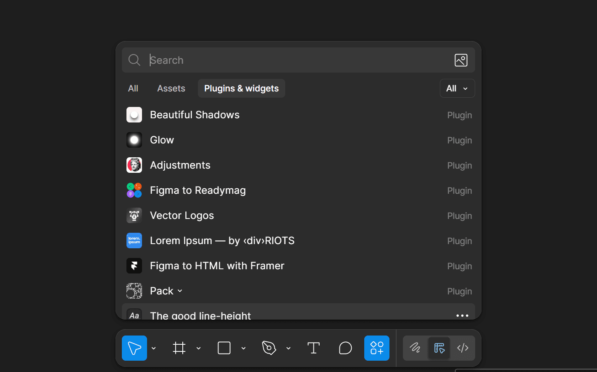597x372 pixels.
Task: Toggle the Actions resources button
Action: [377, 348]
